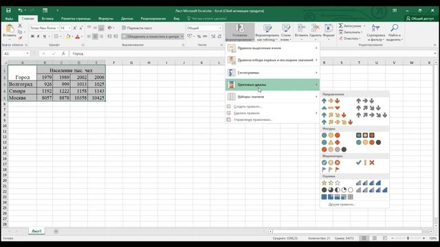Image resolution: width=440 pixels, height=247 pixels.
Task: Choose the 3 colored arrows icon set
Action: point(331,101)
